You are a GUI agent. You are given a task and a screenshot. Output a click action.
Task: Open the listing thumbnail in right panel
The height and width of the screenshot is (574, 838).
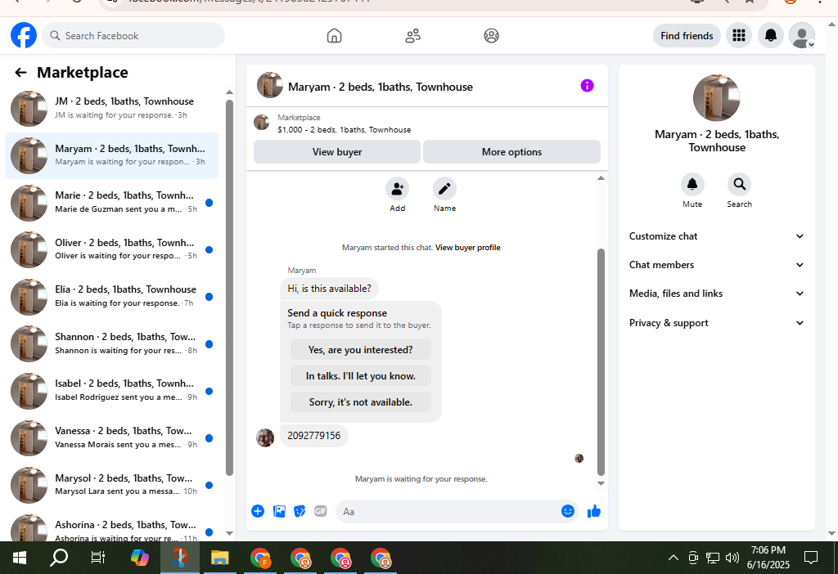(716, 98)
